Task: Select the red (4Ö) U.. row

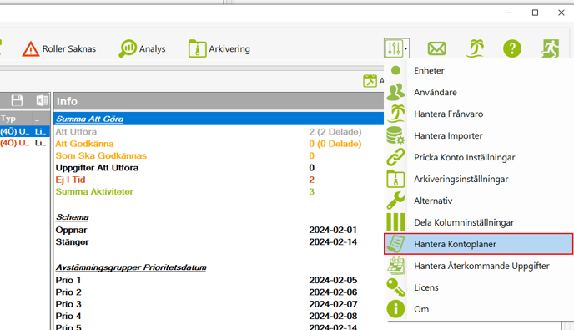Action: click(x=24, y=143)
